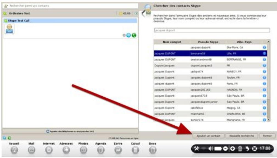Select cell HASNON, FR
The image size is (277, 158).
click(234, 90)
